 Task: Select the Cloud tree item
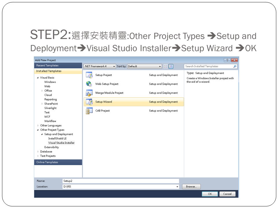[48, 95]
